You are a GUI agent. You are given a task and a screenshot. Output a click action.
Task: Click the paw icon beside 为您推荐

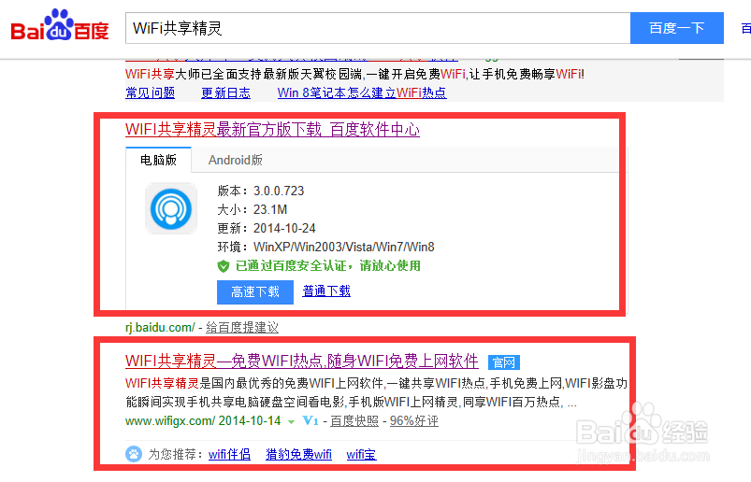point(134,454)
